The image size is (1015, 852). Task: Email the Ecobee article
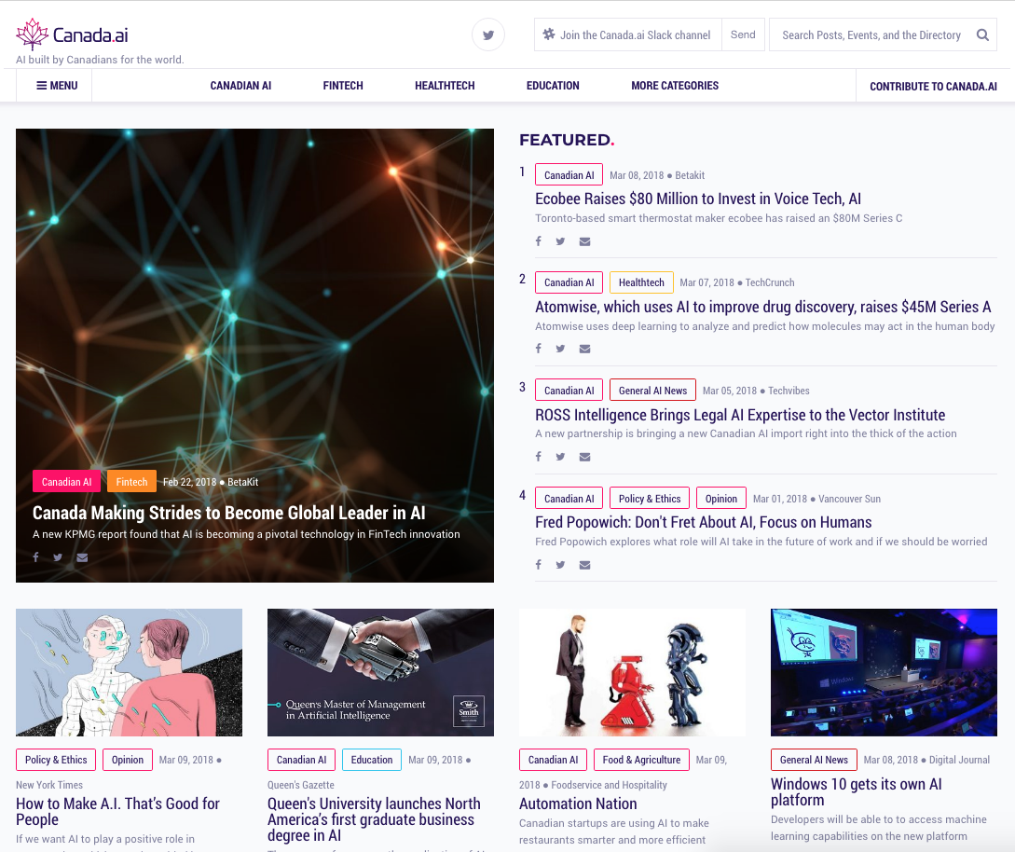[584, 241]
